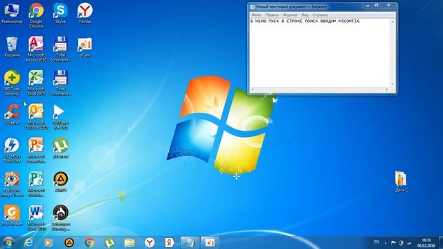Select the Microsoft Outlook 2010 shortcut
443x249 pixels.
point(36,117)
